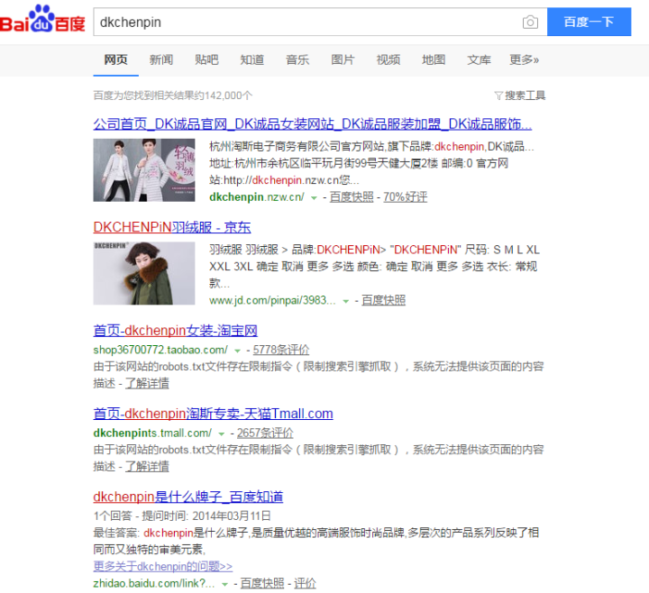Click the DK诚品 women's coat thumbnail
Image resolution: width=649 pixels, height=593 pixels.
click(144, 170)
